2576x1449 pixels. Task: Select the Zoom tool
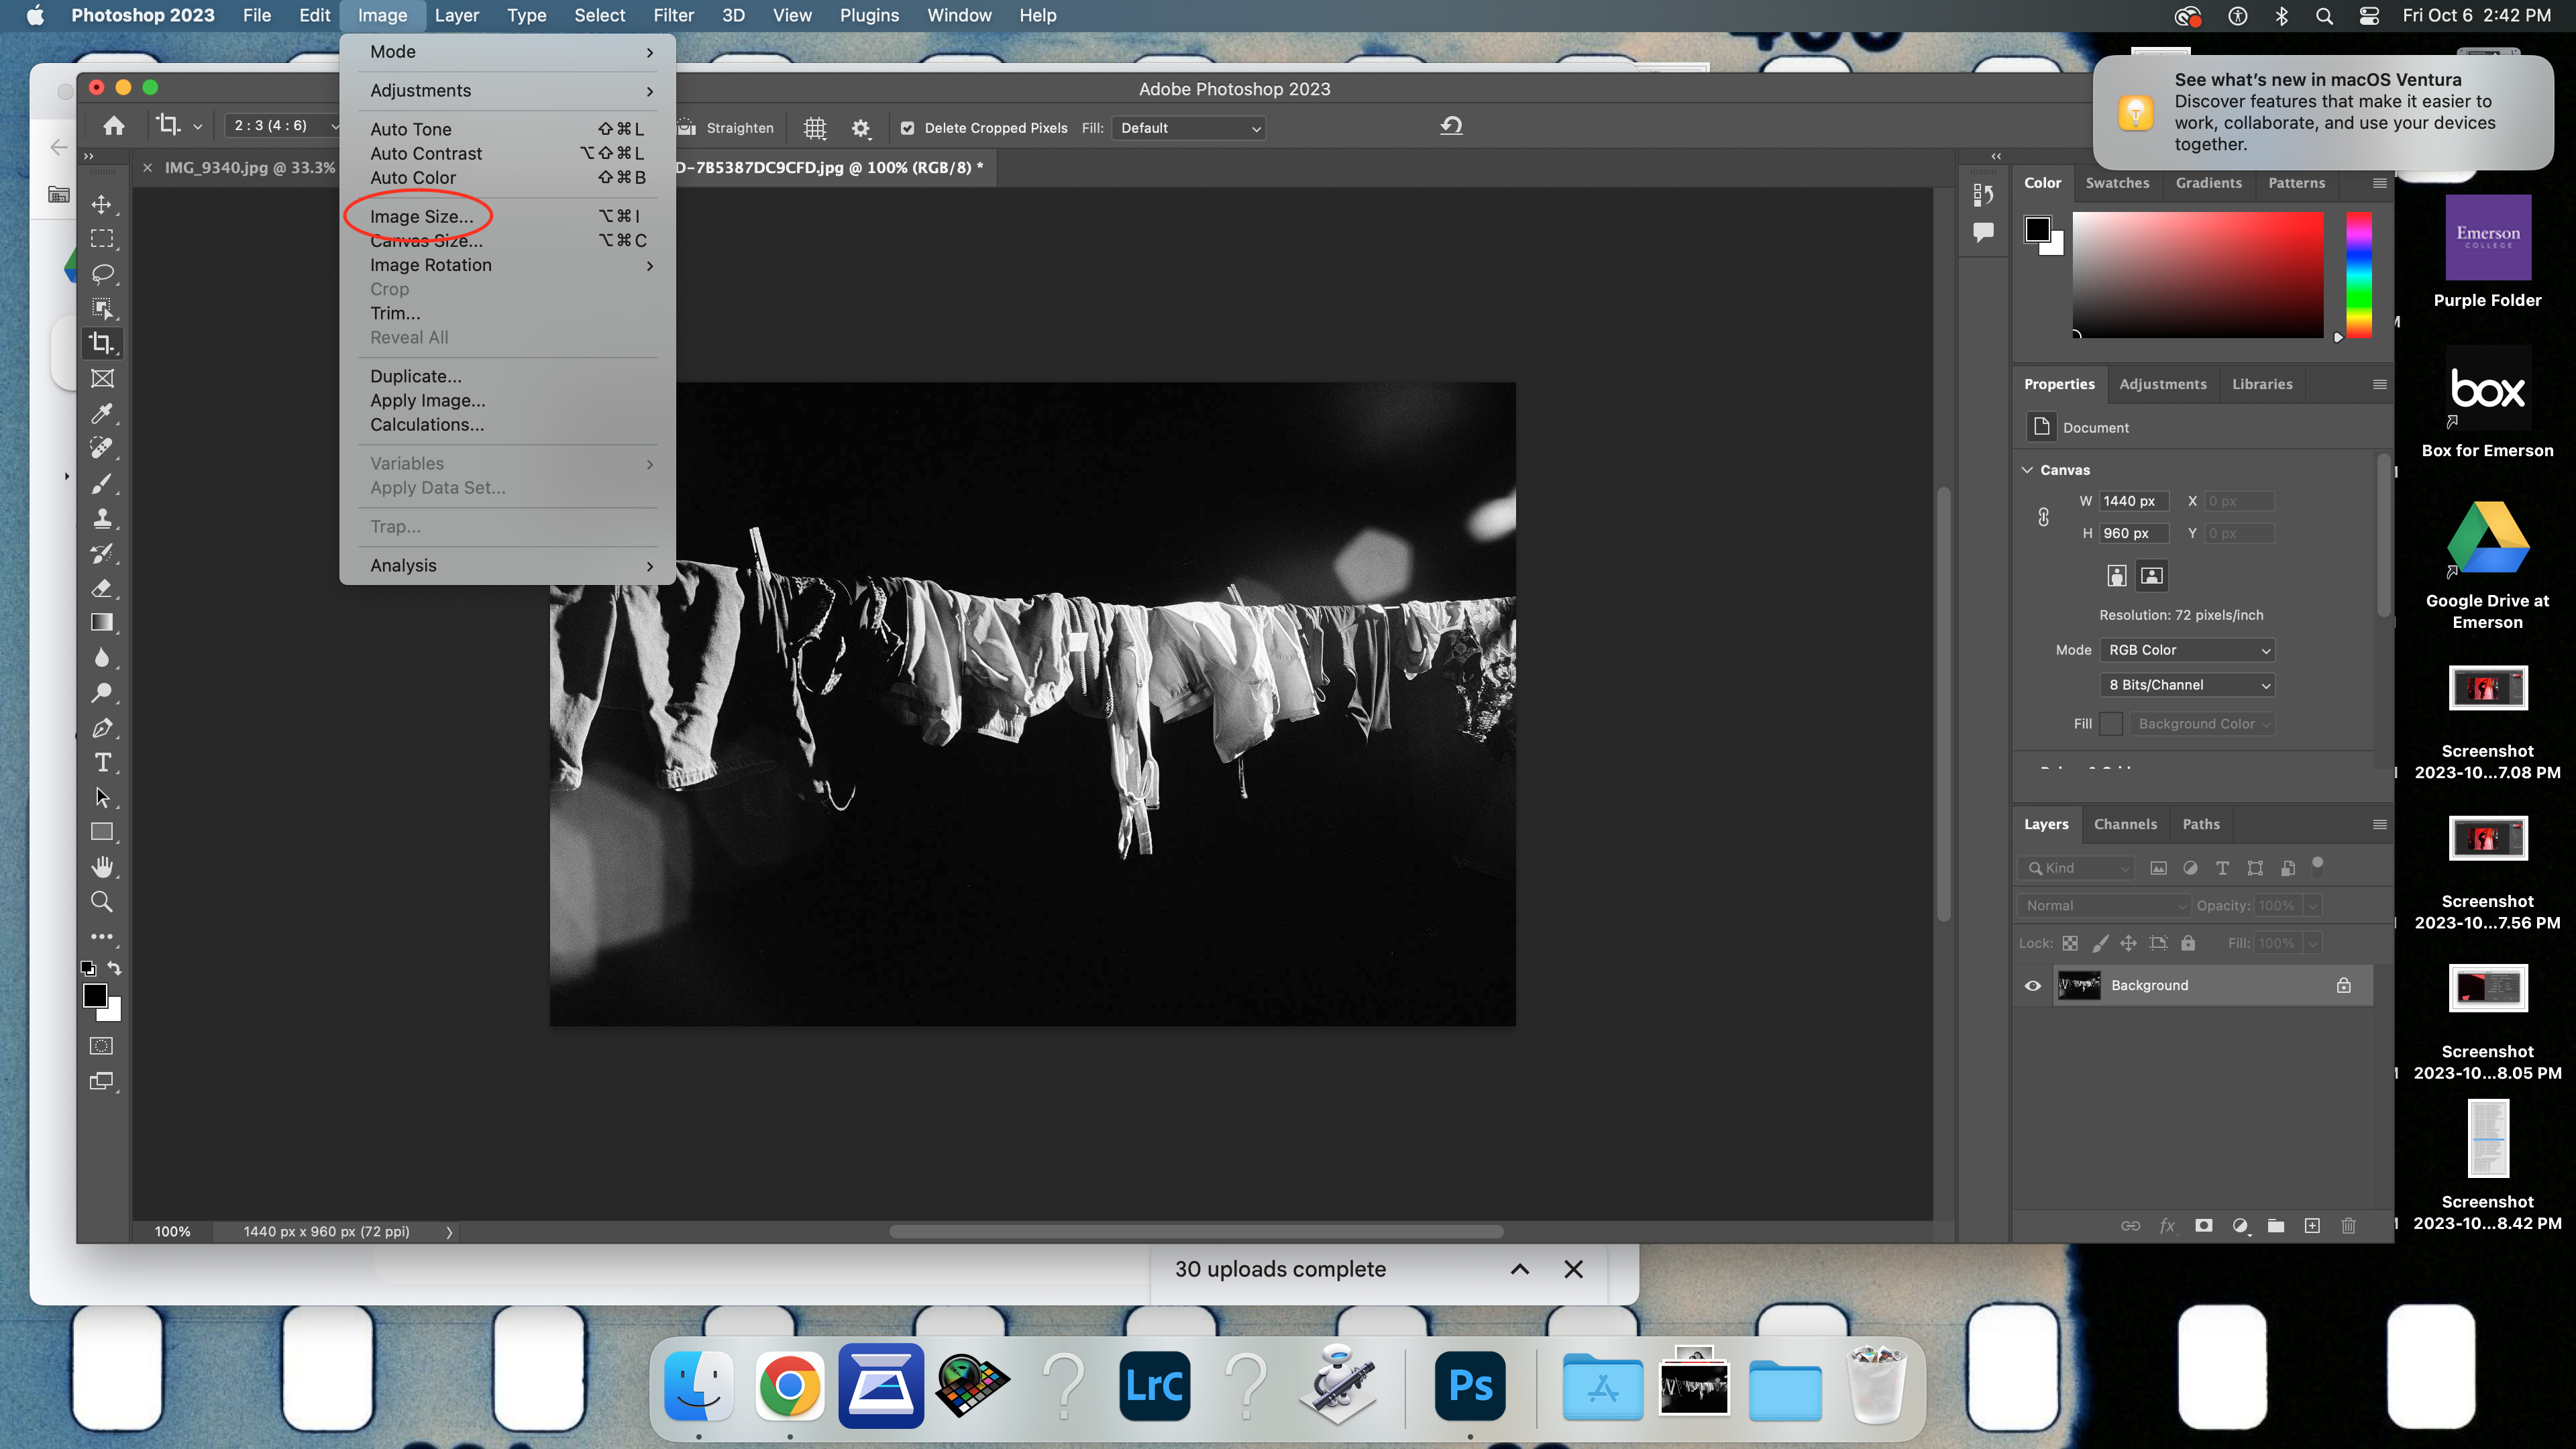click(x=102, y=901)
